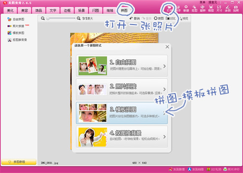Image resolution: width=243 pixels, height=173 pixels.
Task: Choose option 3. 模板拼图 in the dialog
Action: pyautogui.click(x=122, y=113)
